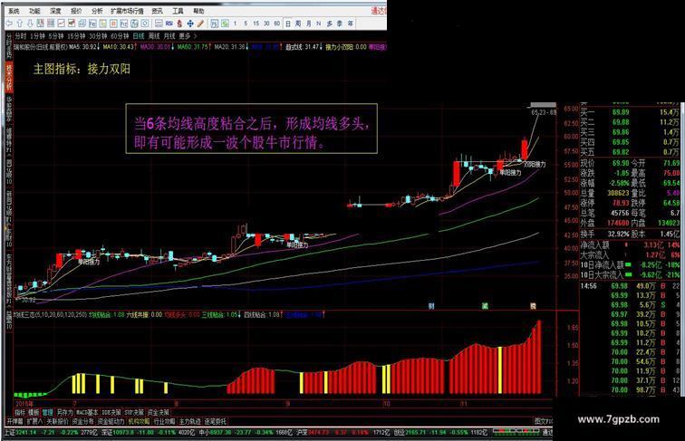Open the 分析 menu
The height and width of the screenshot is (441, 685).
coord(97,12)
